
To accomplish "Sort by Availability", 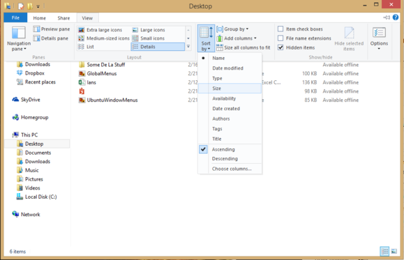I will (x=230, y=98).
